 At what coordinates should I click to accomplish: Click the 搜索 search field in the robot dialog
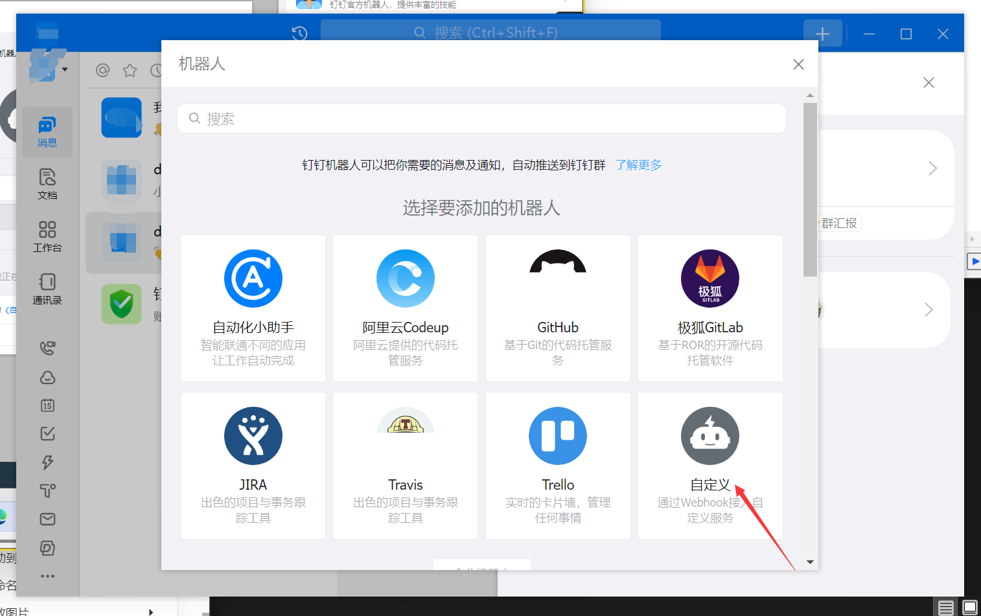pyautogui.click(x=481, y=119)
